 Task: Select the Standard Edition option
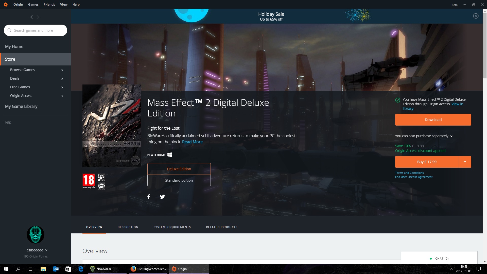click(179, 180)
